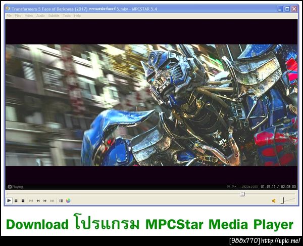Open the File menu
Screen dimensions: 303x246
(9, 16)
